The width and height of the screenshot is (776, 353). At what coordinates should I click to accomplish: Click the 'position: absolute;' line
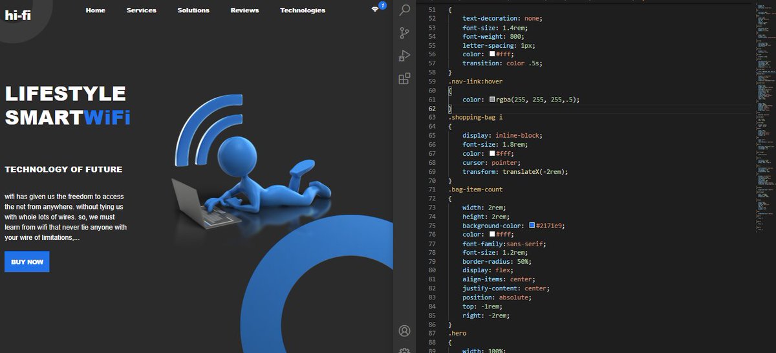coord(497,297)
